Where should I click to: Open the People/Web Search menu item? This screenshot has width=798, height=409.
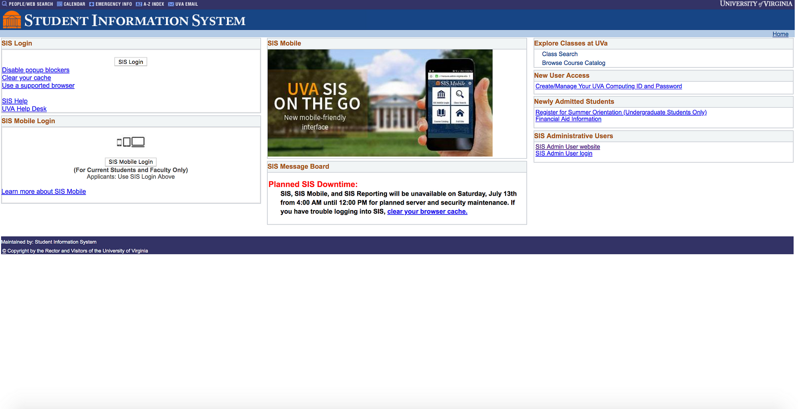point(31,4)
